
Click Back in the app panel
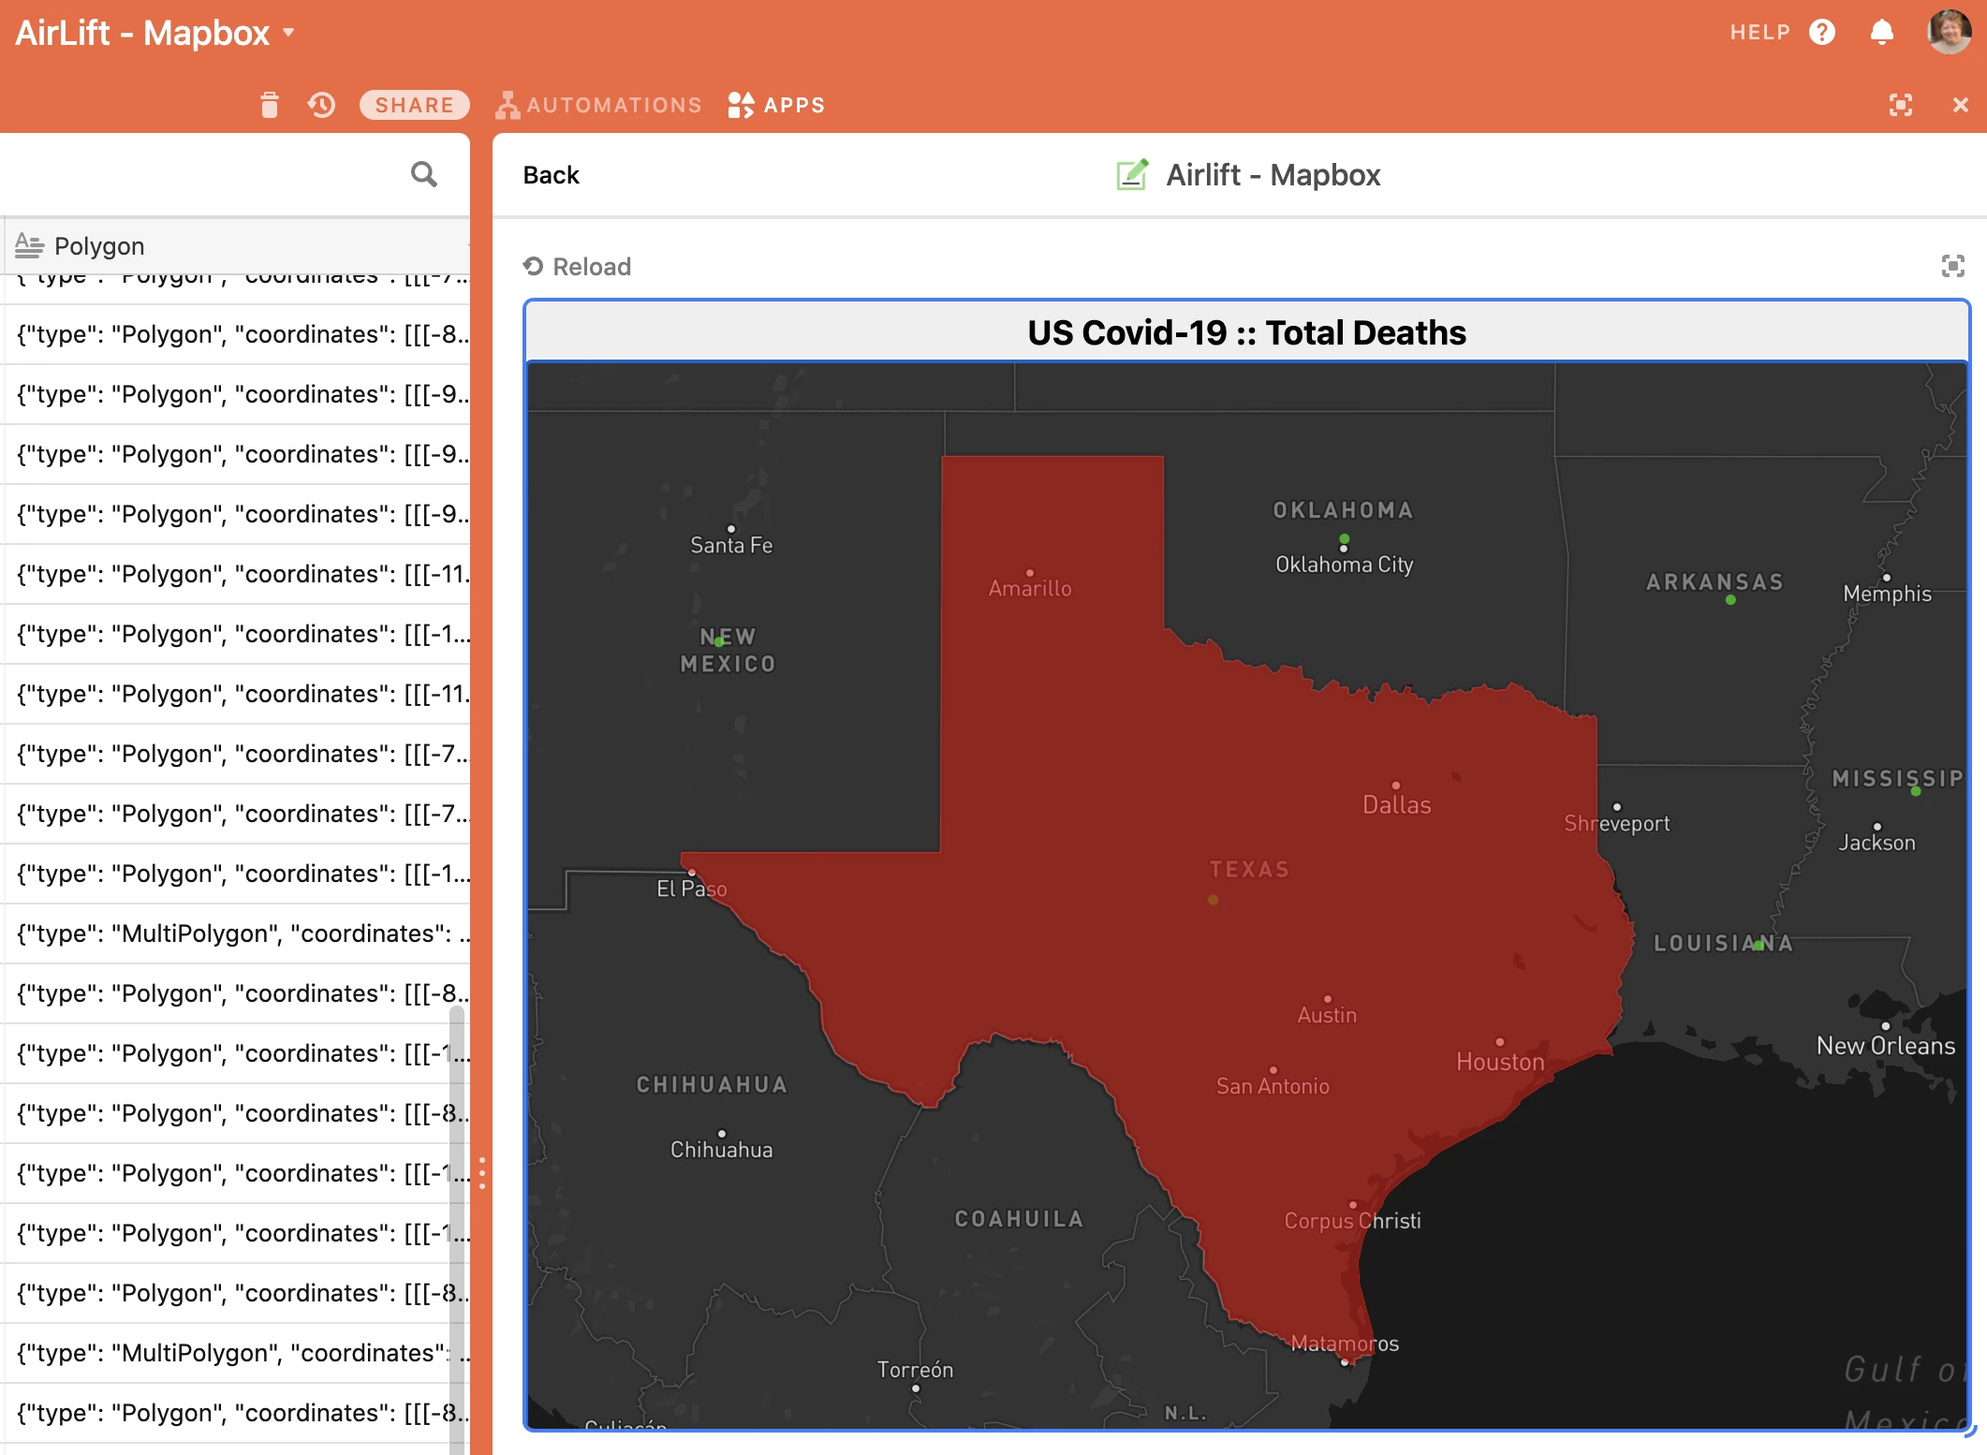(x=551, y=175)
